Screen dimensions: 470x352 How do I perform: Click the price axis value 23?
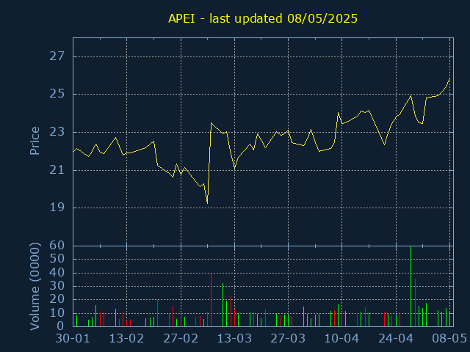57,132
